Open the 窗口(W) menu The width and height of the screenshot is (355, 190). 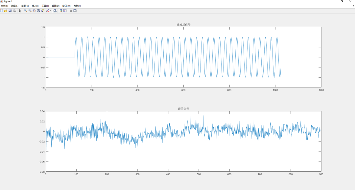66,6
